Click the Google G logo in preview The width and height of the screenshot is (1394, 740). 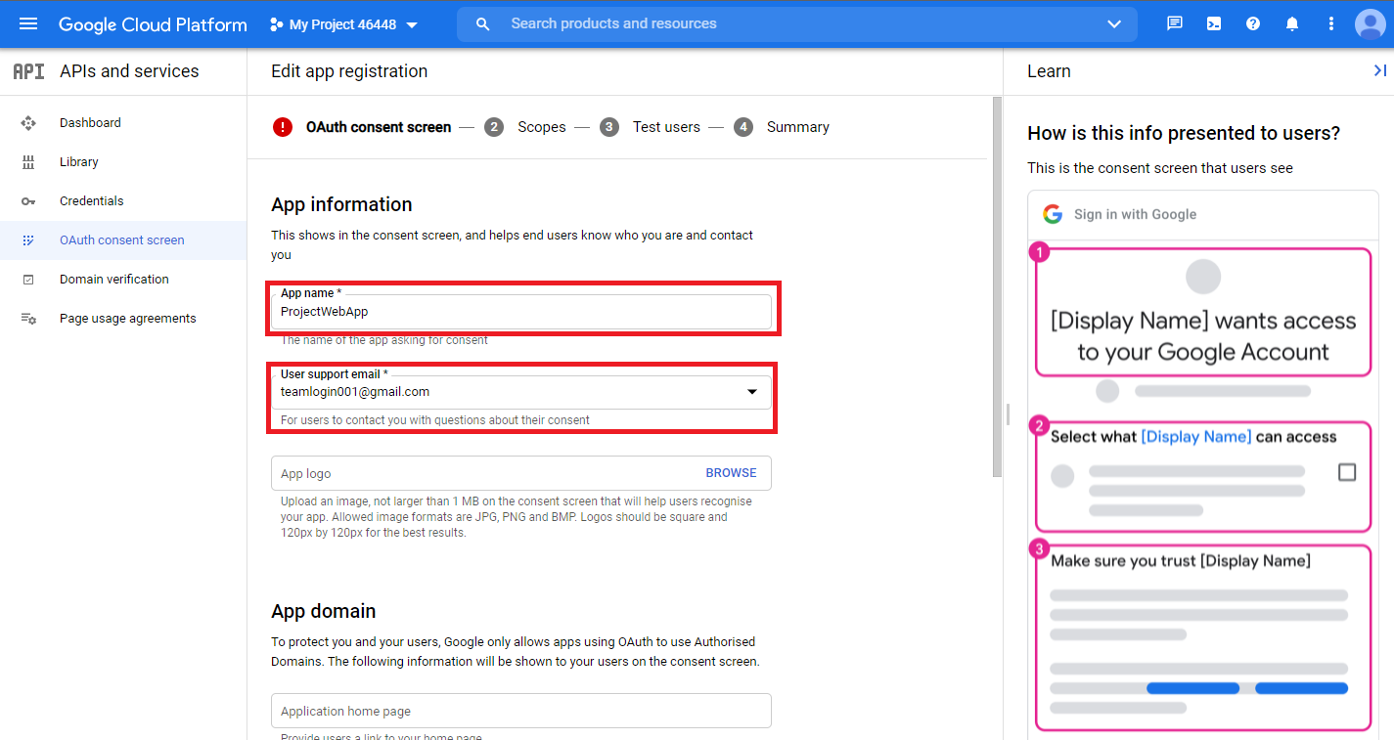point(1053,214)
